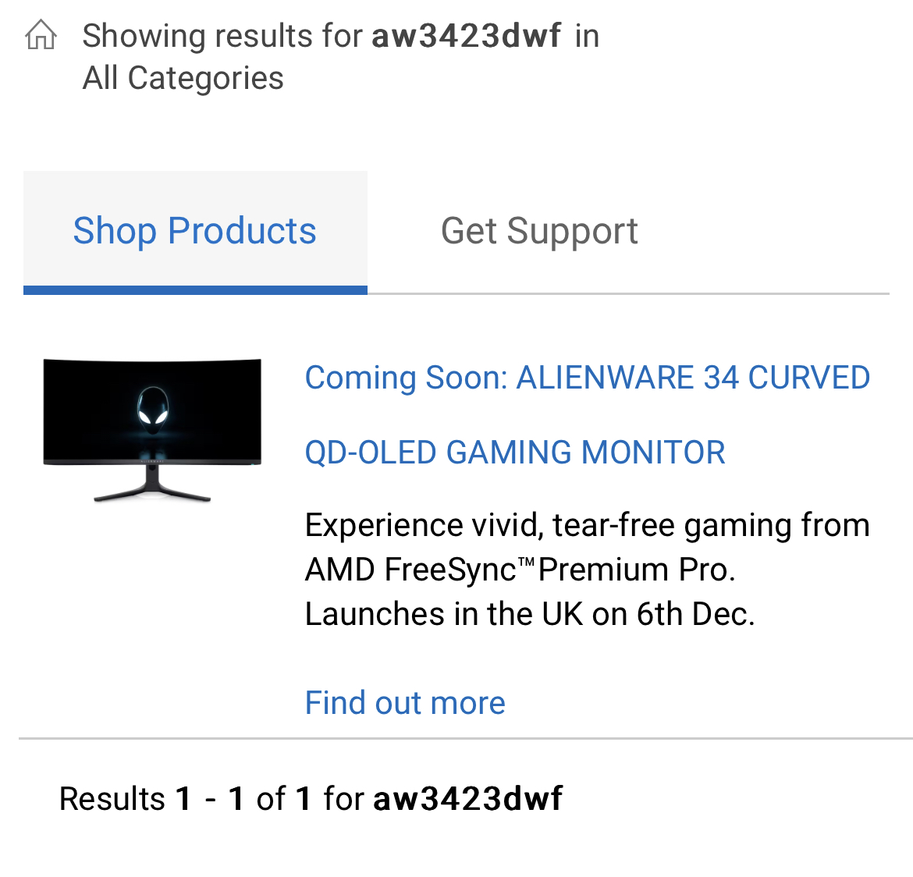Open the Alienware monitor product thumbnail
913x877 pixels.
click(x=152, y=431)
